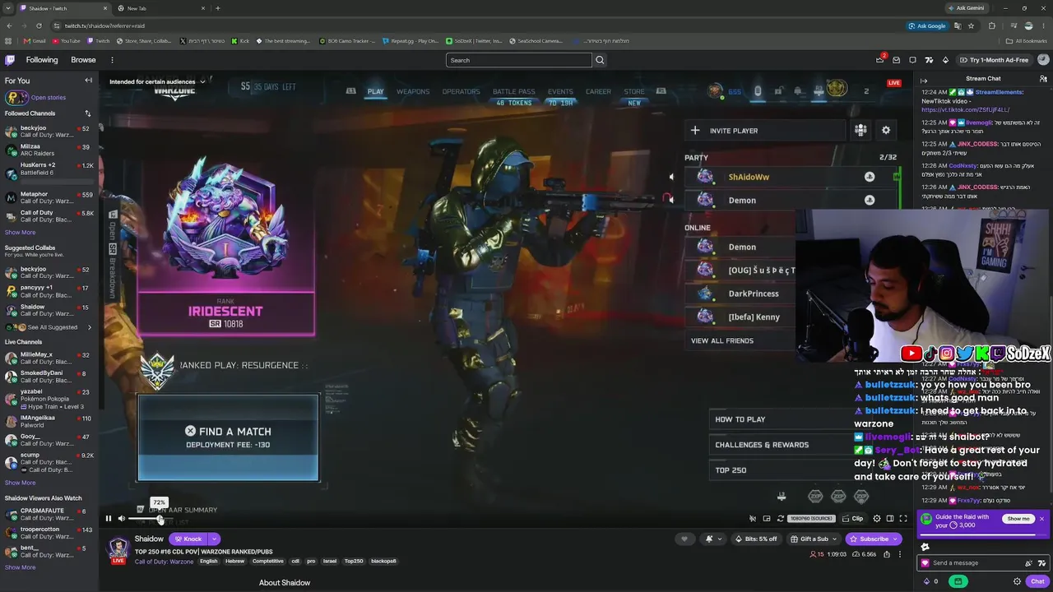
Task: Type in the Send a message box
Action: (975, 563)
